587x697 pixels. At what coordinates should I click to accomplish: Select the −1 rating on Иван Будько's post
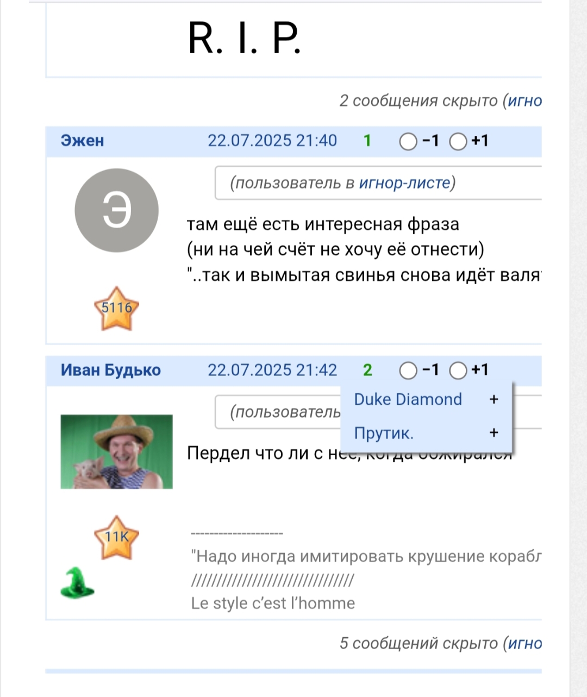(x=408, y=371)
